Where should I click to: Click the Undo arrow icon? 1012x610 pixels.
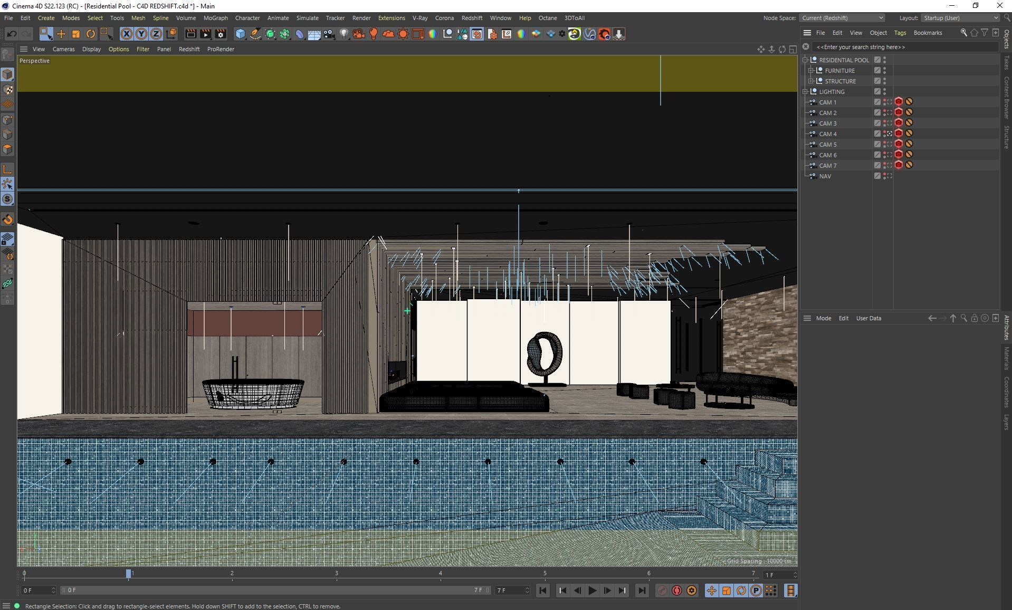point(12,34)
